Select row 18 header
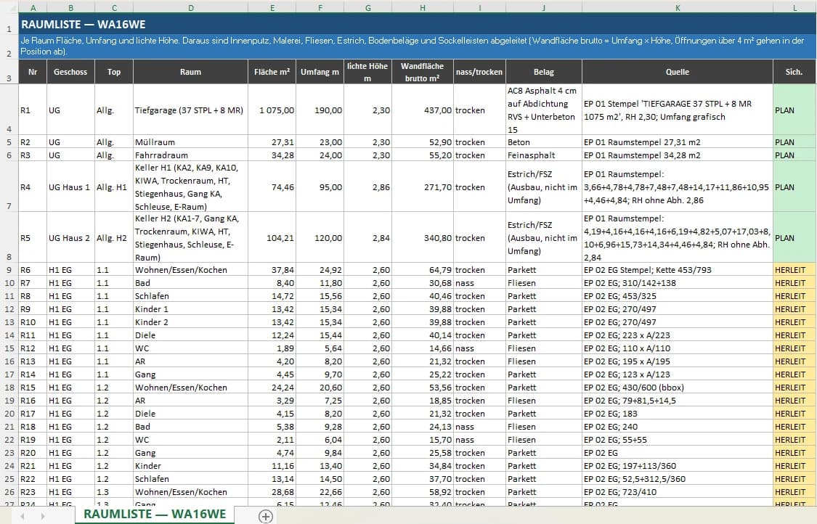Viewport: 817px width, 524px height. coord(9,388)
